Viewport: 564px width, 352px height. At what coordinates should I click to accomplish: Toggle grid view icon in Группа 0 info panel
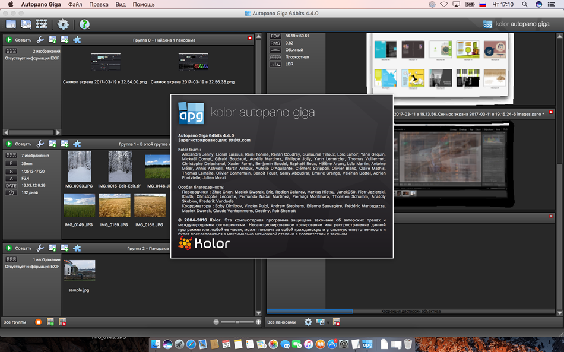pos(10,52)
